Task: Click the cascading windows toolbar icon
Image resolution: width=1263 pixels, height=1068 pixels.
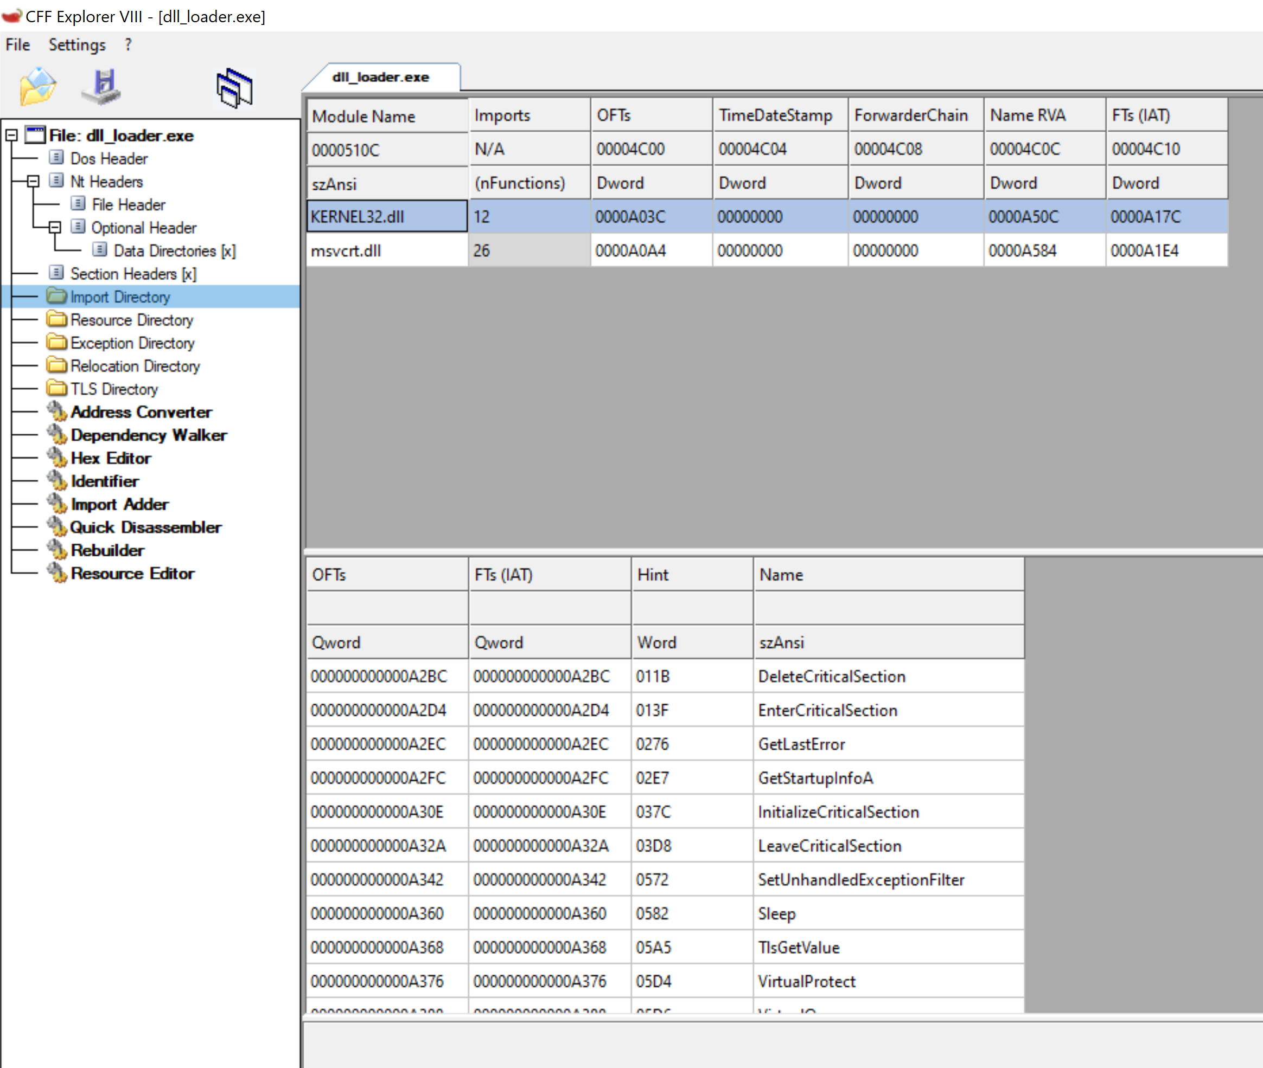Action: pos(234,88)
